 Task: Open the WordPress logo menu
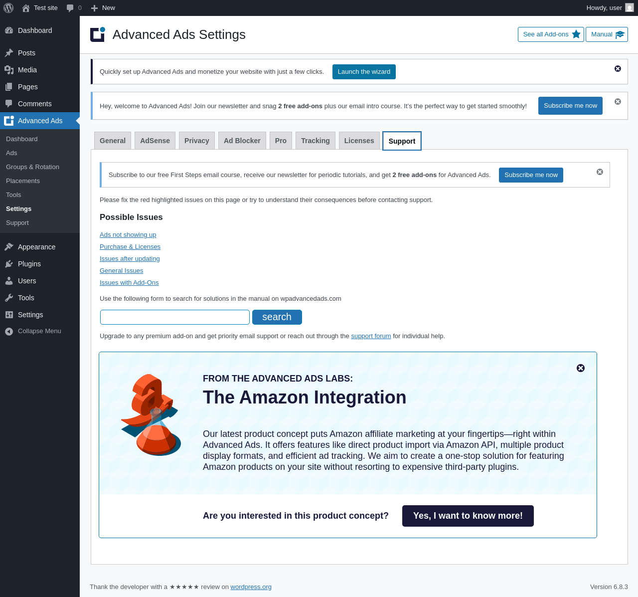(x=8, y=8)
